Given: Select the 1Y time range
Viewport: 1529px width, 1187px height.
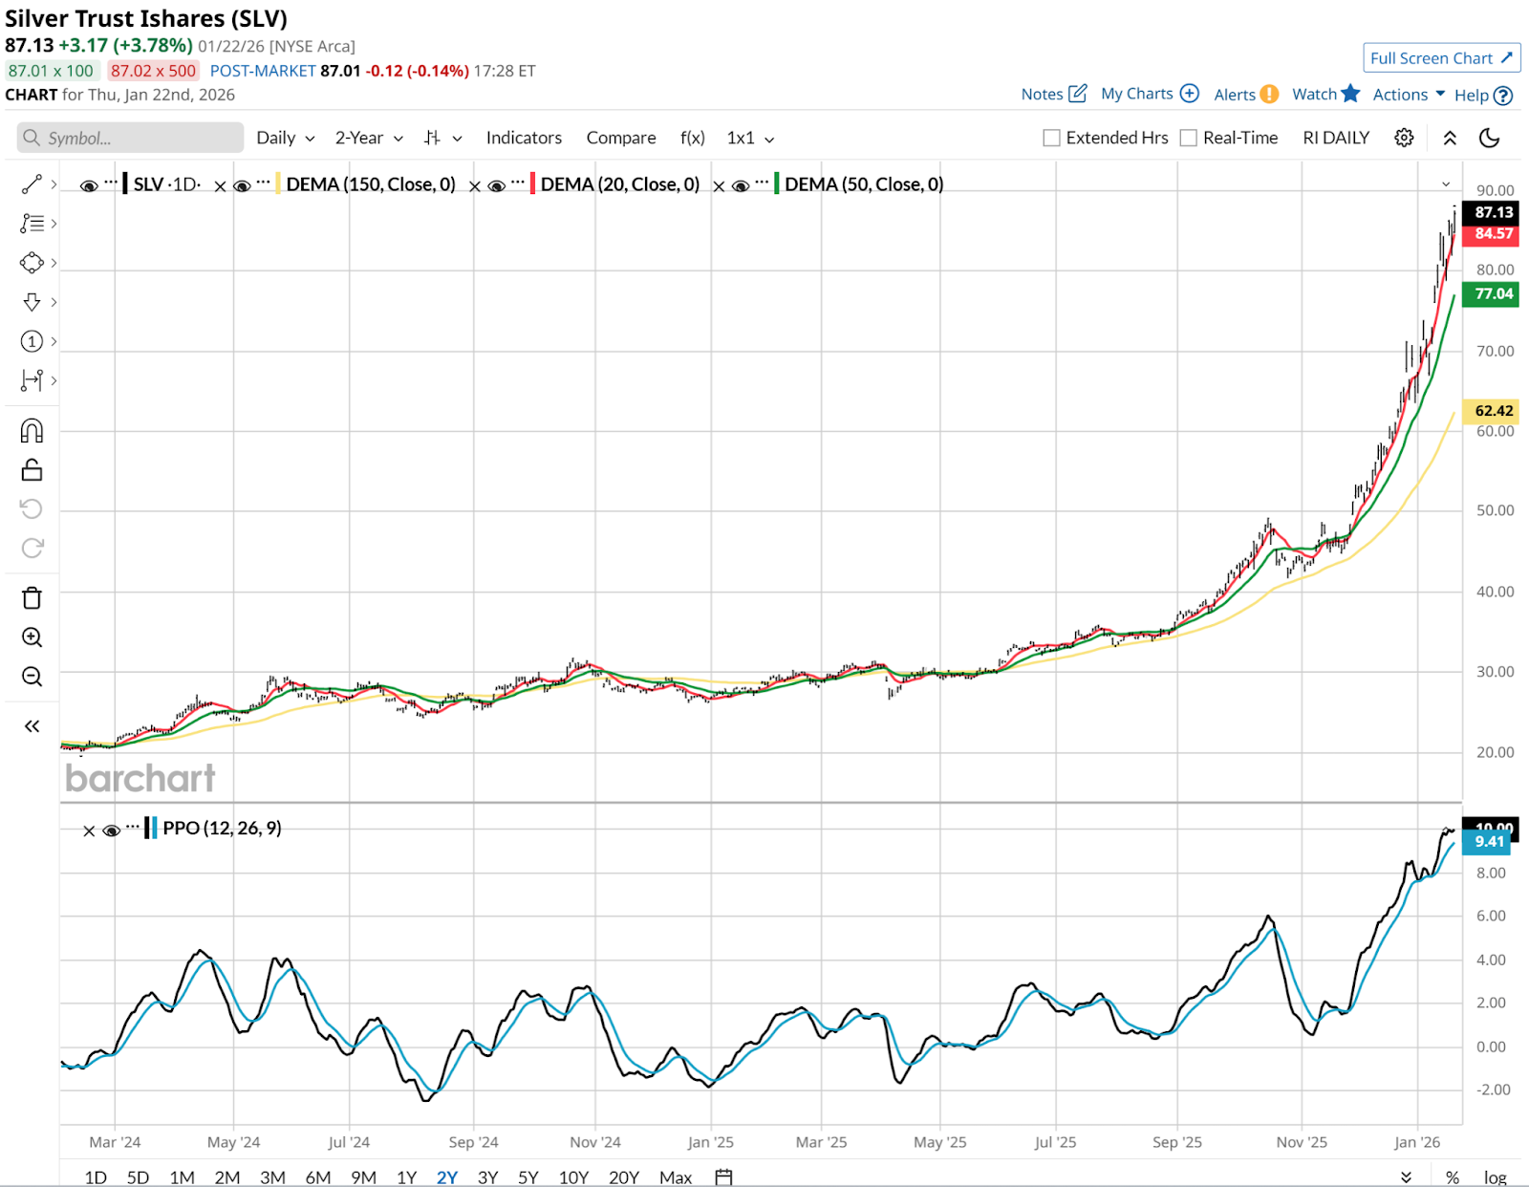Looking at the screenshot, I should pos(407,1177).
